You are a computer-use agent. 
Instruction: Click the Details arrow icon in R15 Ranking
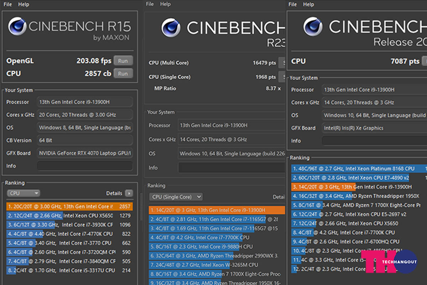click(x=129, y=193)
